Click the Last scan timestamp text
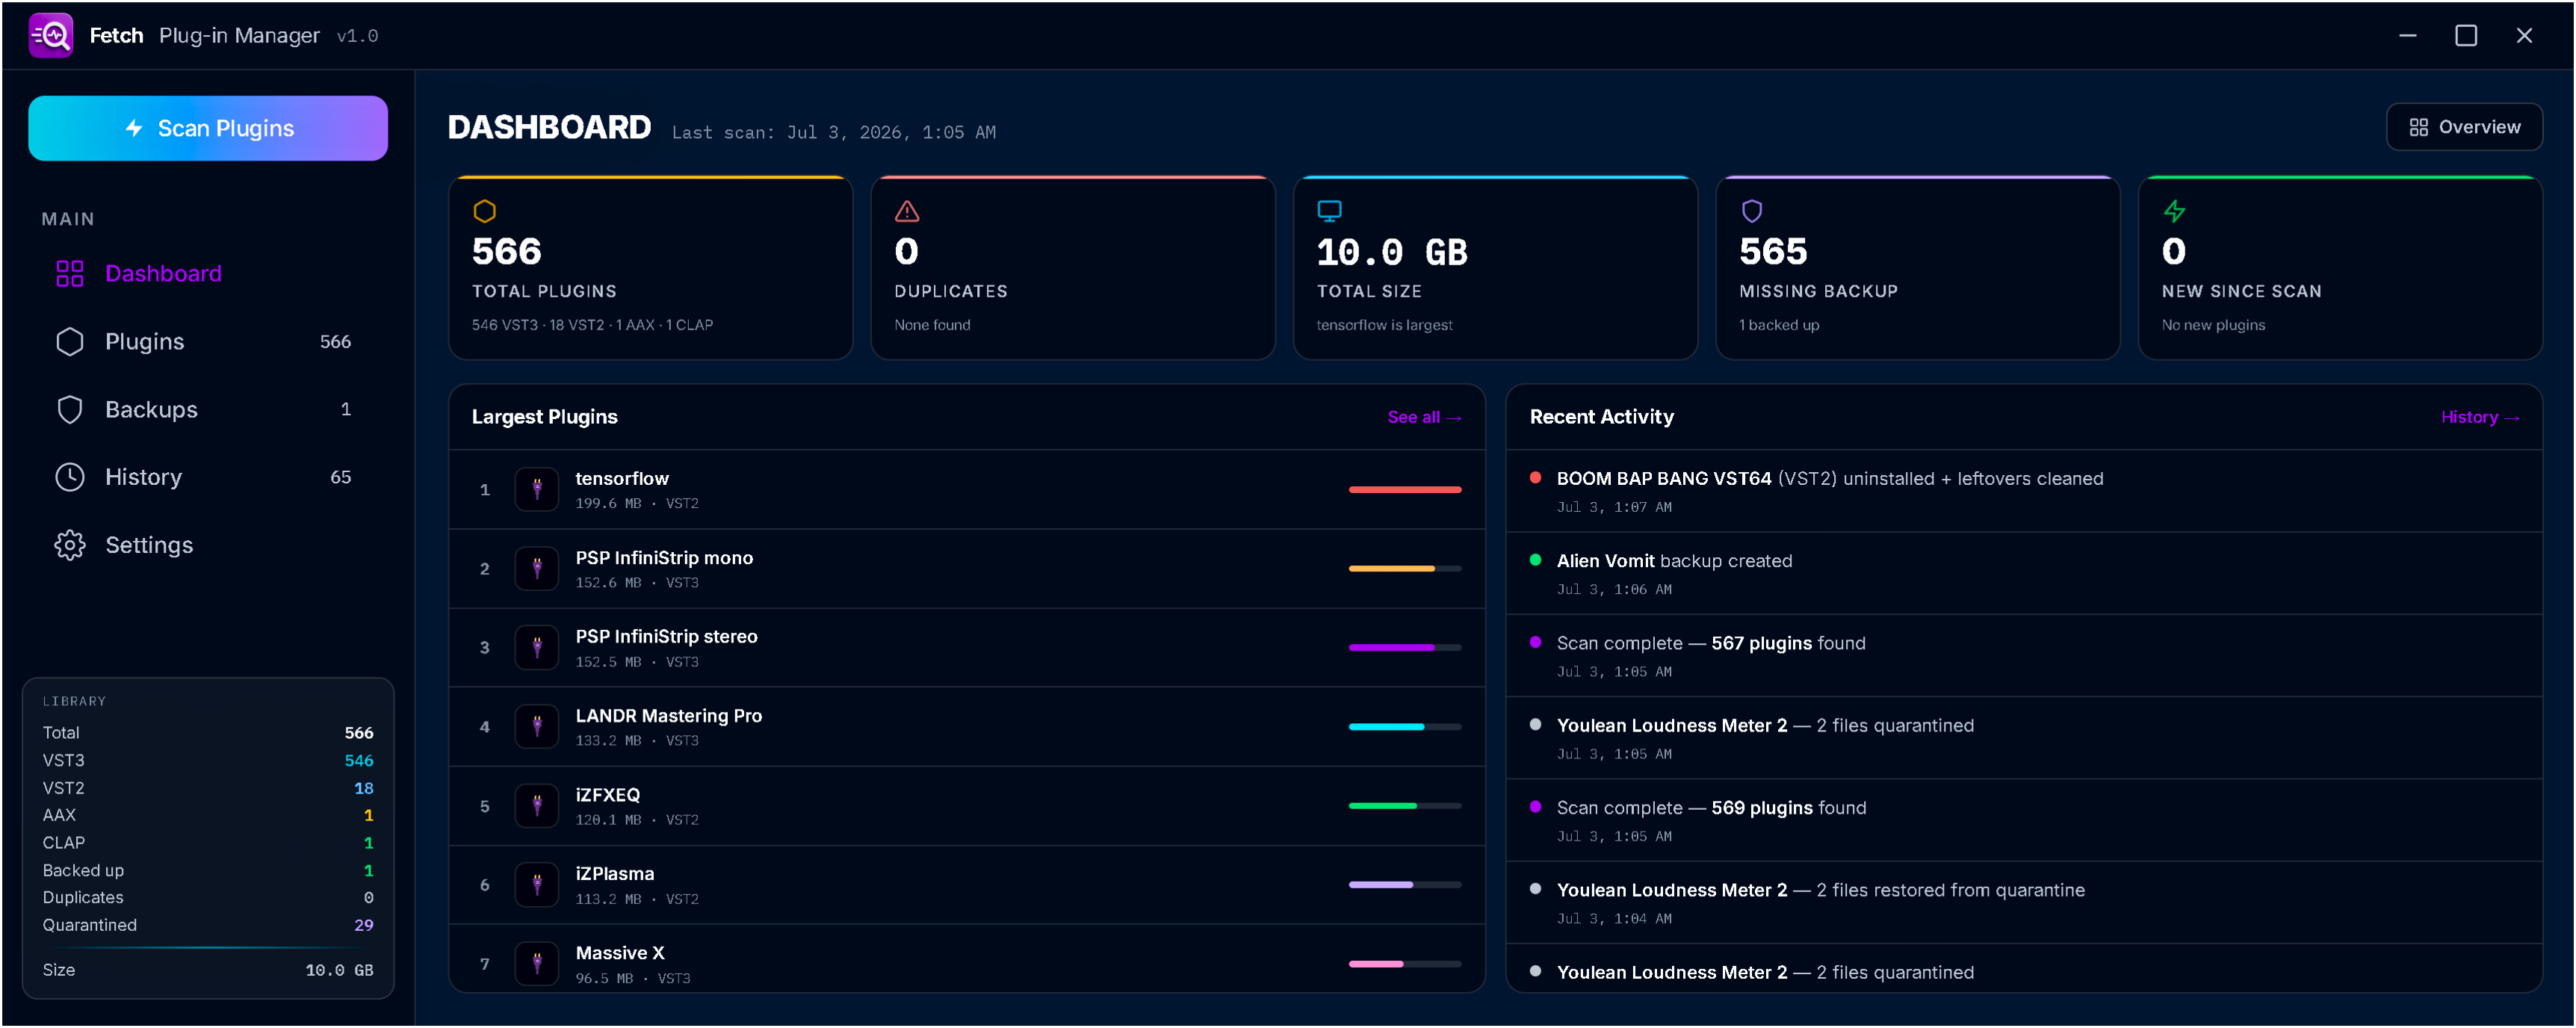The width and height of the screenshot is (2576, 1028). (x=833, y=132)
